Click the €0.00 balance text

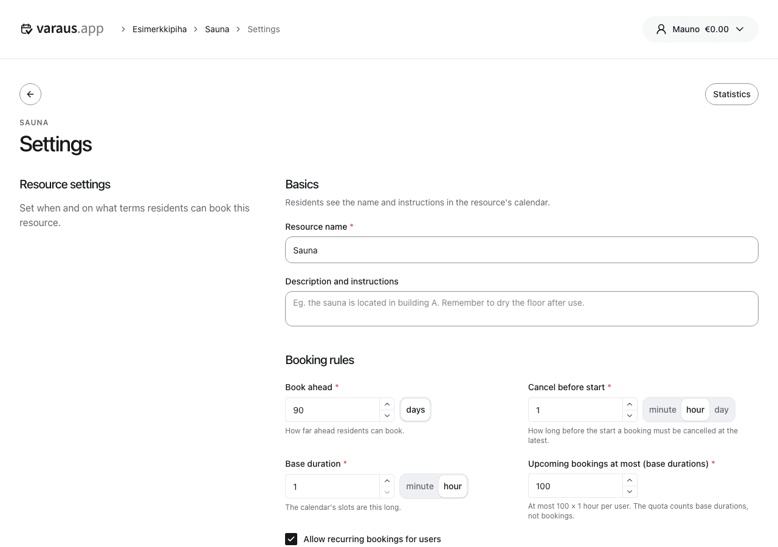pyautogui.click(x=717, y=29)
